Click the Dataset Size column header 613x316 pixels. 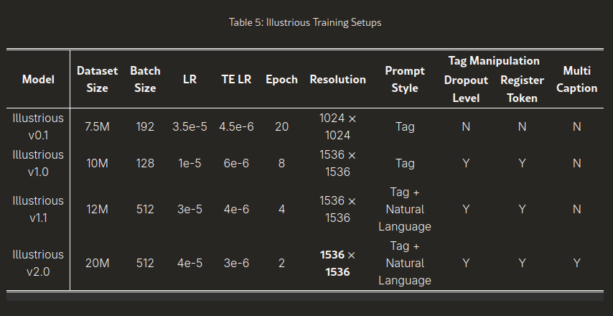point(97,80)
